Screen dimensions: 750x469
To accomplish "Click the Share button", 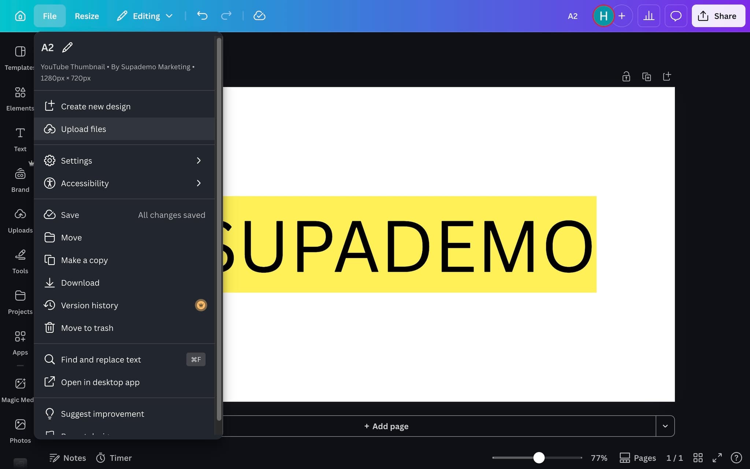I will pyautogui.click(x=718, y=16).
